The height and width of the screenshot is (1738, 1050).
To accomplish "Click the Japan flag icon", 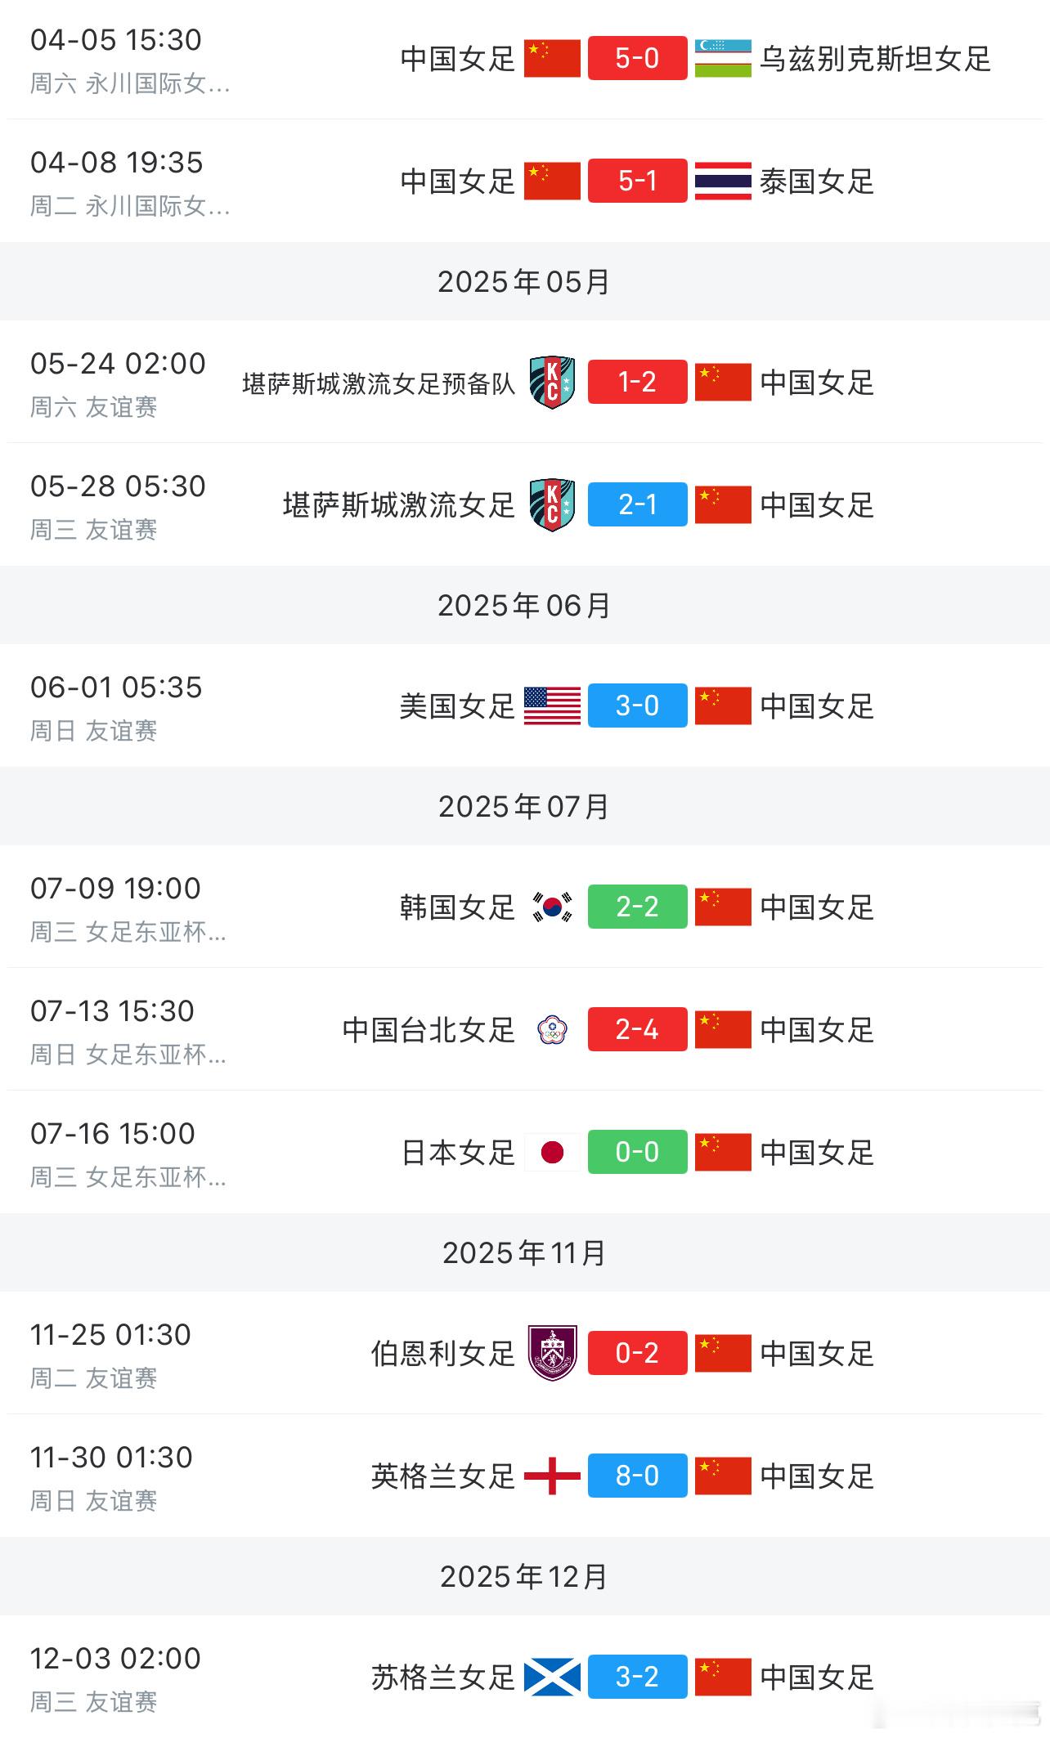I will (552, 1152).
